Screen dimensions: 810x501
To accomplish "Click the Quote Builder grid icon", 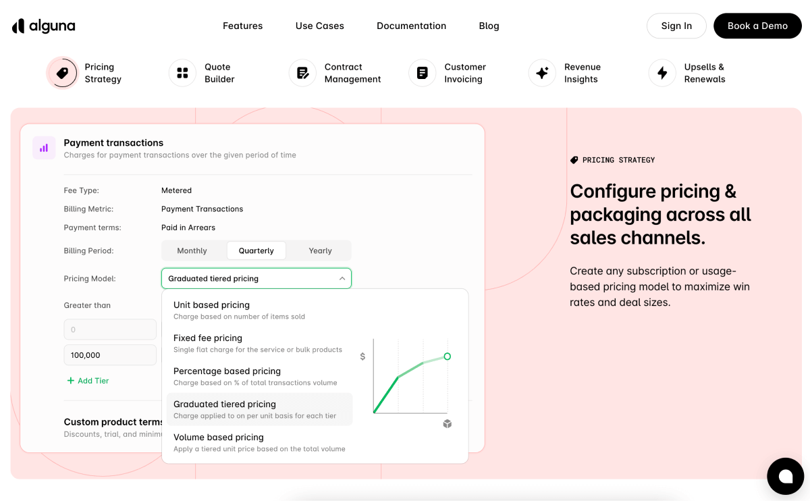I will point(182,73).
